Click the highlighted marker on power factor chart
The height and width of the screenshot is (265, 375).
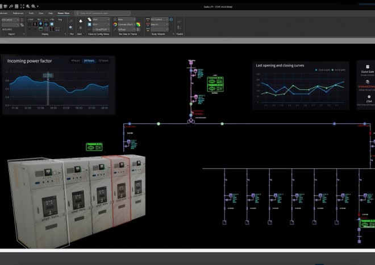[48, 75]
